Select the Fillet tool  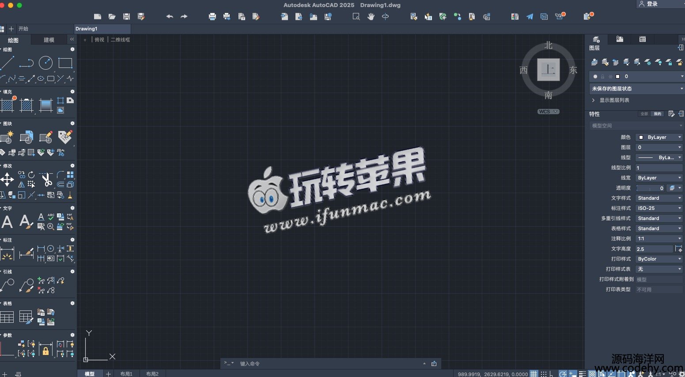click(61, 175)
